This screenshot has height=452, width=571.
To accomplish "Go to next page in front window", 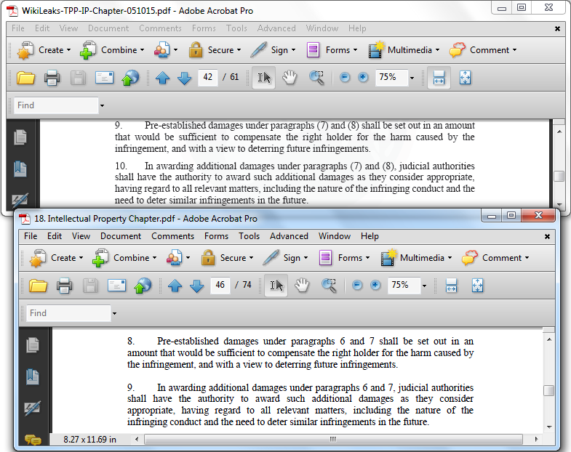I will (196, 286).
